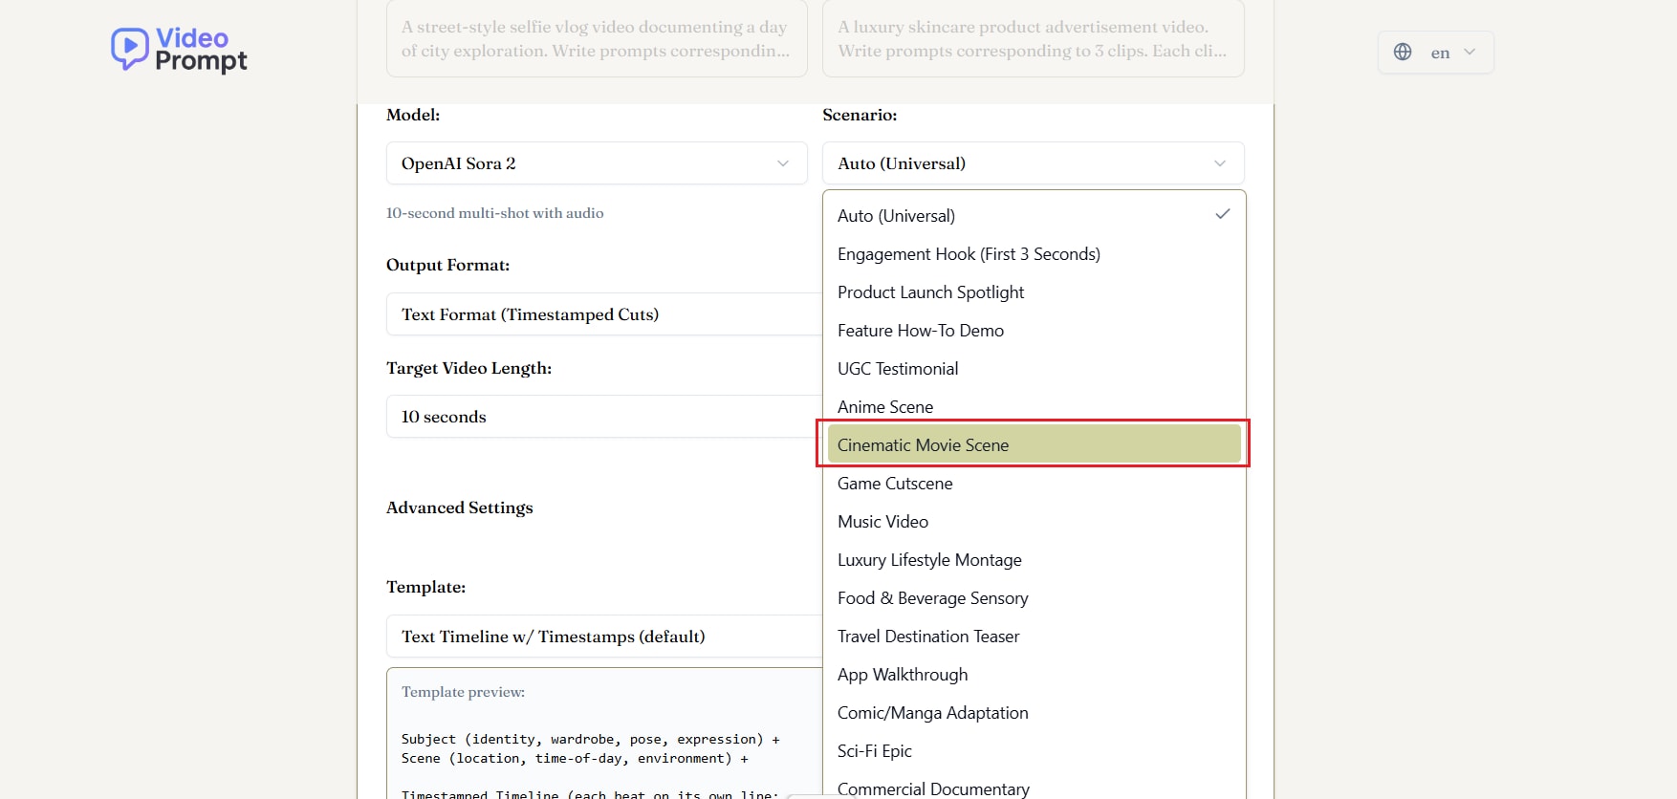This screenshot has width=1677, height=799.
Task: Click the Advanced Settings heading
Action: click(460, 507)
